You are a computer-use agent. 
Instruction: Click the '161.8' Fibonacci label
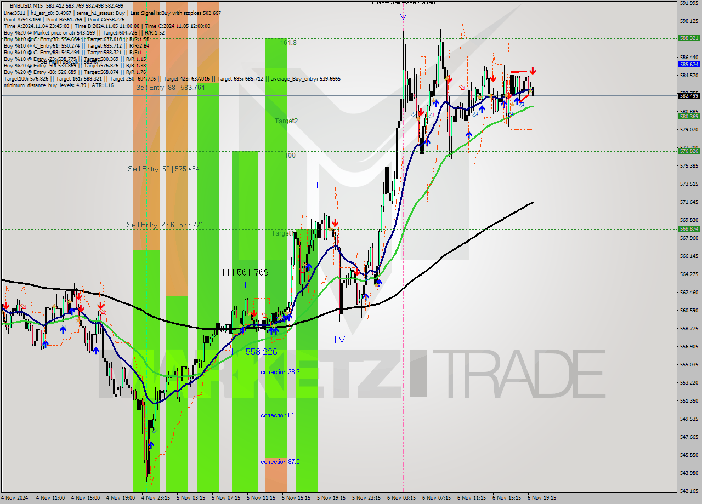point(288,42)
